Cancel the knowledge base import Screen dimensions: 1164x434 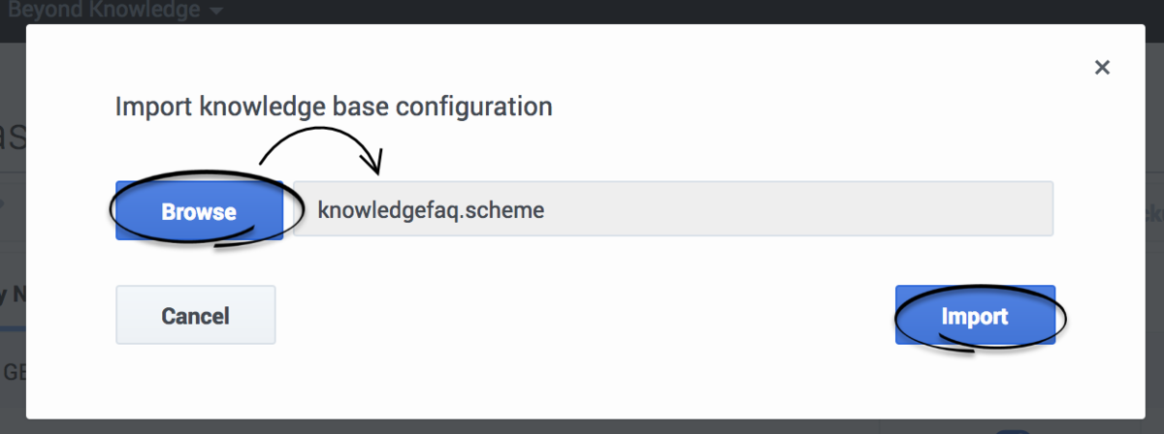coord(195,315)
